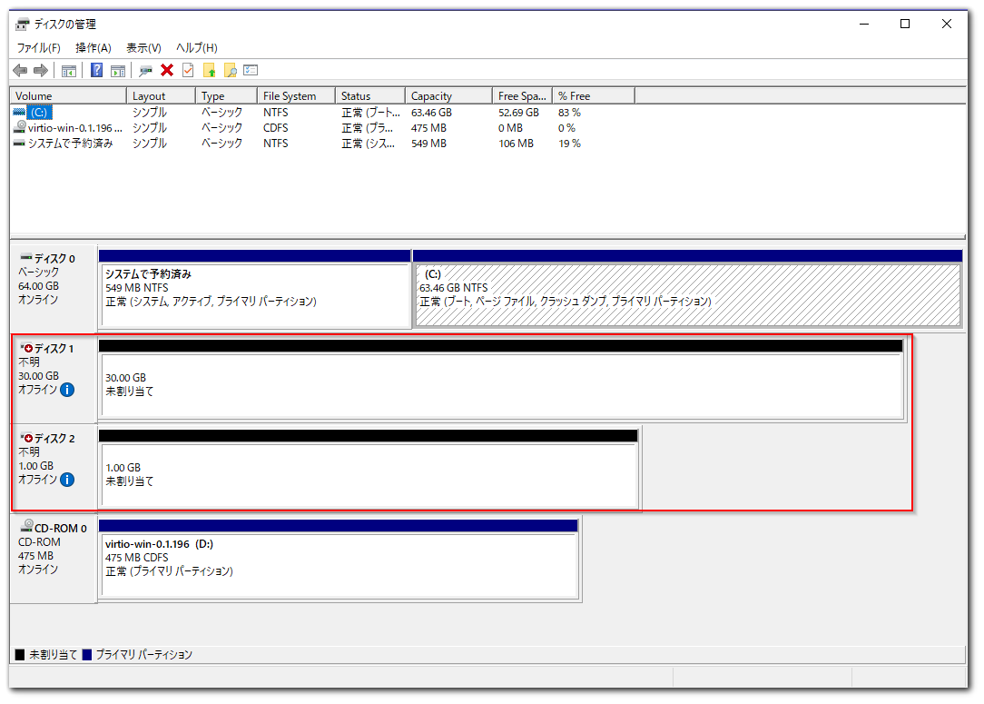Click the ディスク 2 disk header label
This screenshot has width=984, height=704.
(54, 439)
